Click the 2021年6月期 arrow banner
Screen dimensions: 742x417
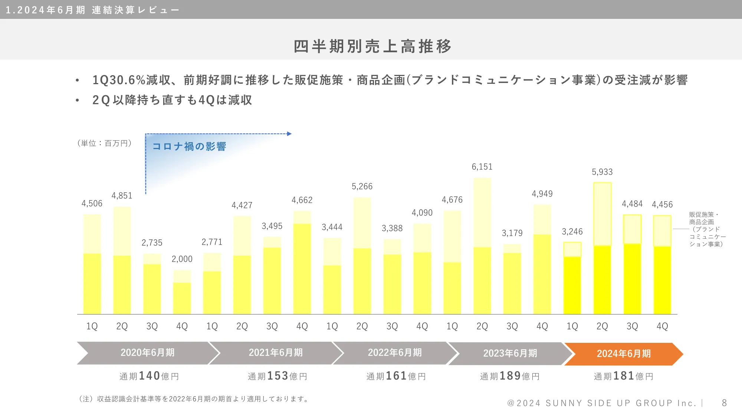pyautogui.click(x=276, y=353)
